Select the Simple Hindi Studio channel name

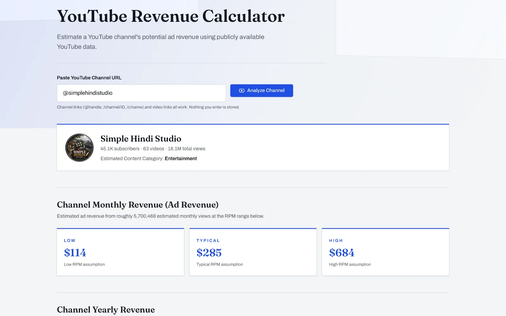coord(141,139)
